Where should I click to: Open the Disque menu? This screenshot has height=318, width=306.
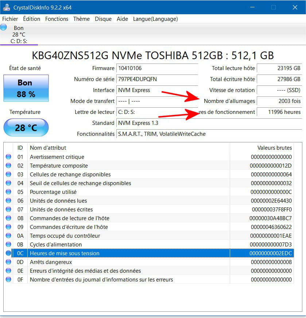(x=103, y=19)
